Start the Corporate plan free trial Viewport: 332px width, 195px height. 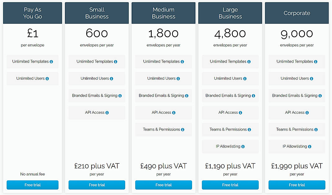point(297,185)
